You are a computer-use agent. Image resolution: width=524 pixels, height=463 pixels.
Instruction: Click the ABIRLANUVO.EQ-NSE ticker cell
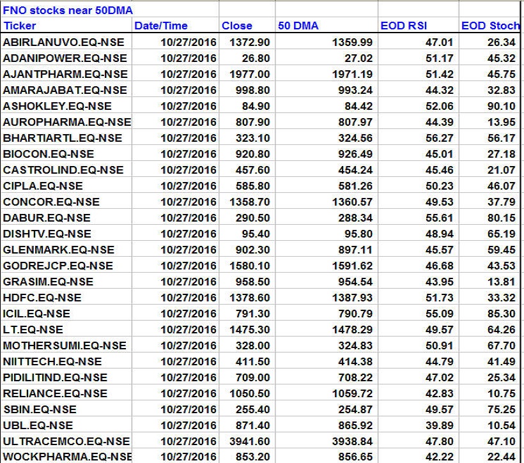point(63,42)
